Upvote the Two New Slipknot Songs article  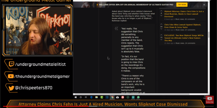(161, 35)
